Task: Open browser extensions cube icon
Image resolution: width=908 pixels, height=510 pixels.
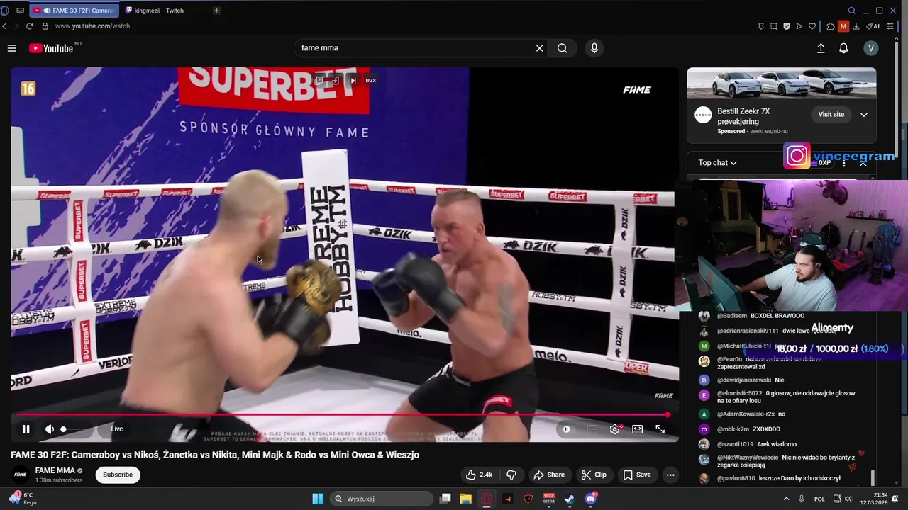Action: (831, 26)
